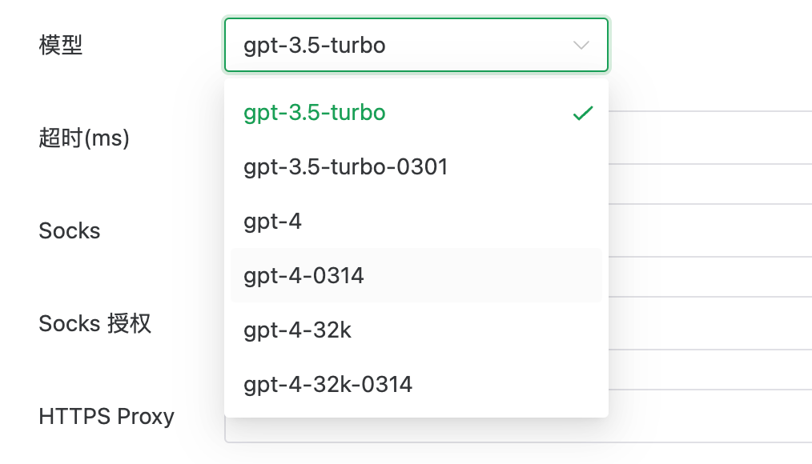Collapse the model dropdown using its chevron arrow
This screenshot has width=812, height=464.
click(x=580, y=46)
